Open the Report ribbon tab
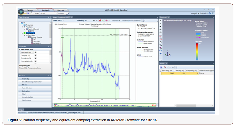This screenshot has width=237, height=126. 60,10
